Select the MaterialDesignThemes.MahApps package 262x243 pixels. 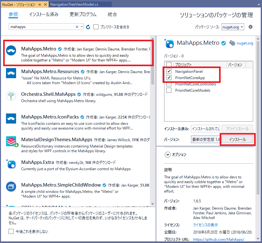click(x=78, y=145)
